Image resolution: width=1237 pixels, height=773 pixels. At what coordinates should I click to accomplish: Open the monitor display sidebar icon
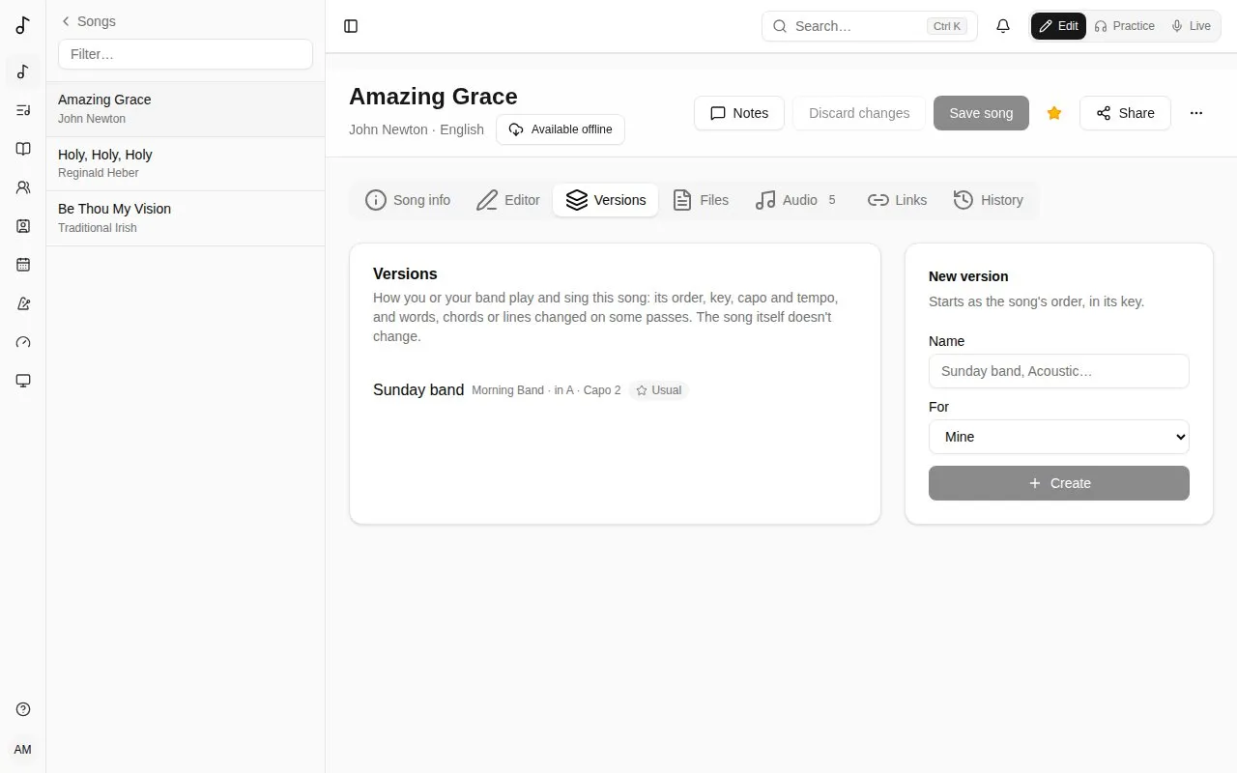tap(23, 381)
